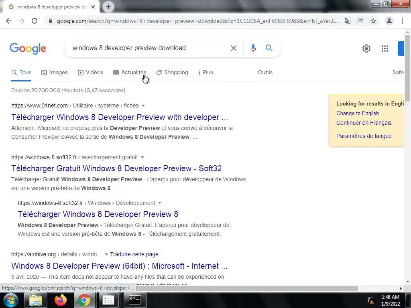Click the Google logo

28,49
